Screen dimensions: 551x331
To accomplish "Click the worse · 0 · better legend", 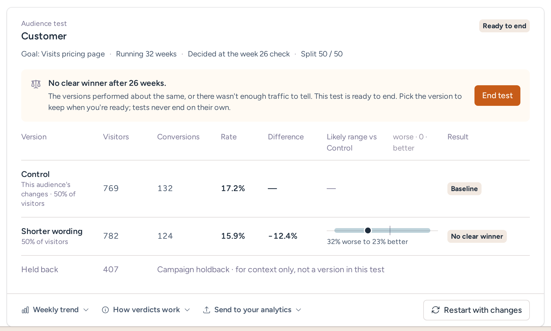I will pos(410,142).
